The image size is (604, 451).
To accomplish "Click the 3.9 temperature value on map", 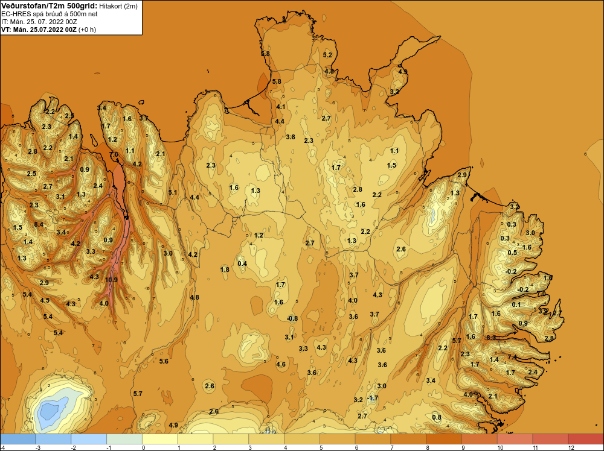I will pos(543,311).
